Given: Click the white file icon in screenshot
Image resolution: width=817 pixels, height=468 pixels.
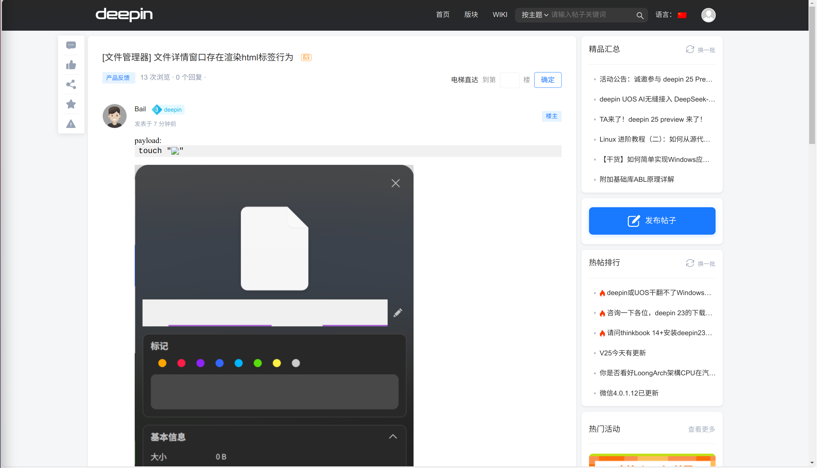Looking at the screenshot, I should click(275, 248).
